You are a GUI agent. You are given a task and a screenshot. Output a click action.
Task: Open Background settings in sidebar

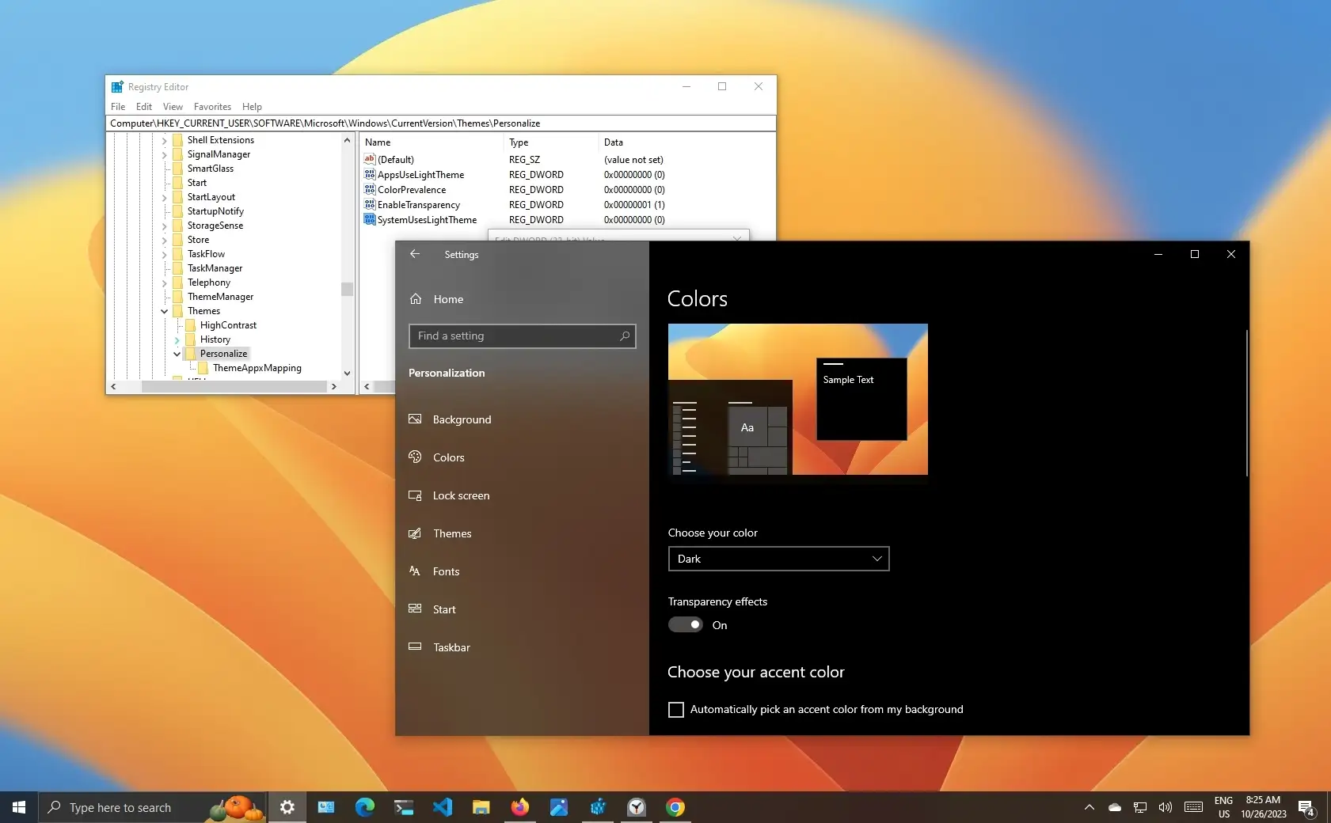pos(462,419)
